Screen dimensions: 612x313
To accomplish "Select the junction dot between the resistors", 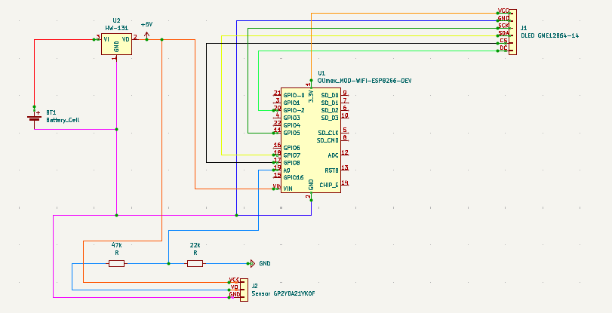I will 168,263.
